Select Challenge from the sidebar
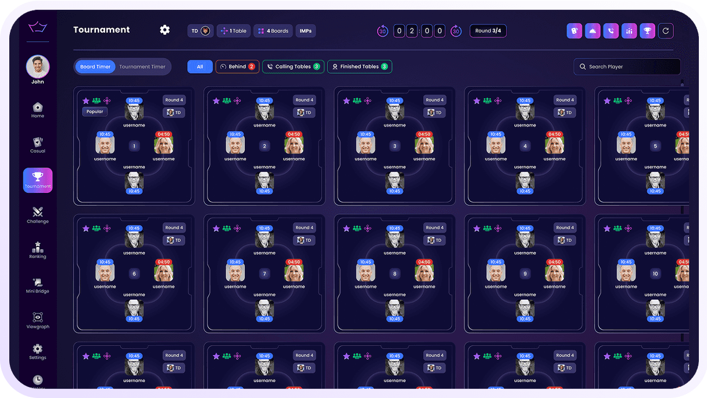This screenshot has width=707, height=398. tap(37, 213)
